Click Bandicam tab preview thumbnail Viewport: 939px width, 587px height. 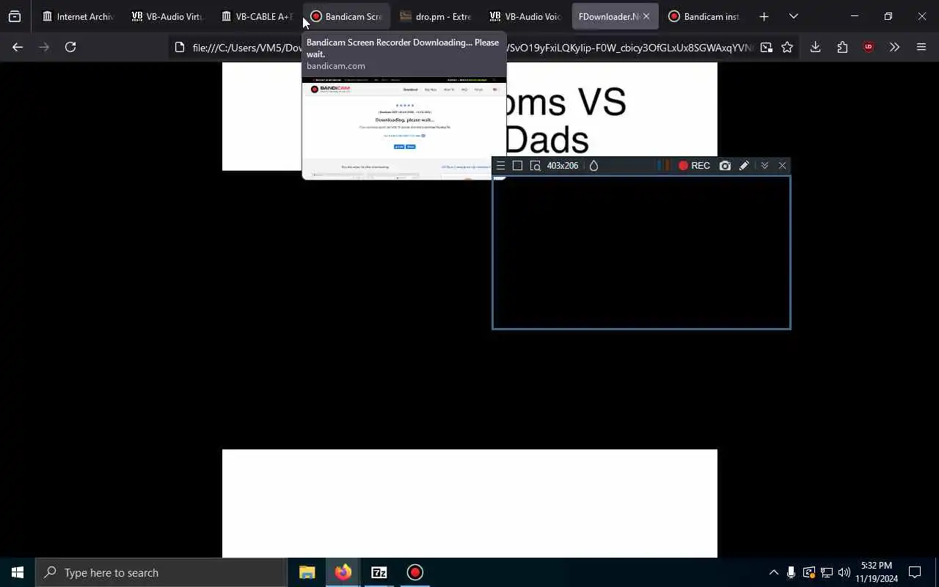[403, 128]
